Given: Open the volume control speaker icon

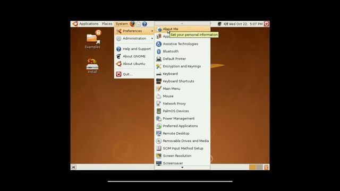Looking at the screenshot, I should (225, 24).
